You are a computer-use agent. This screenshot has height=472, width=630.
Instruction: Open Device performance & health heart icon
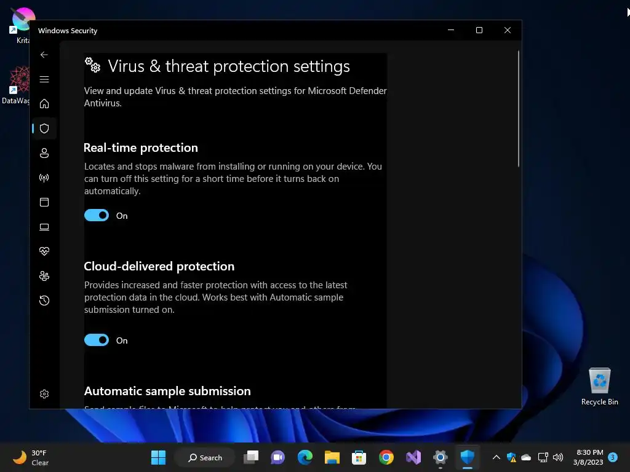point(44,251)
